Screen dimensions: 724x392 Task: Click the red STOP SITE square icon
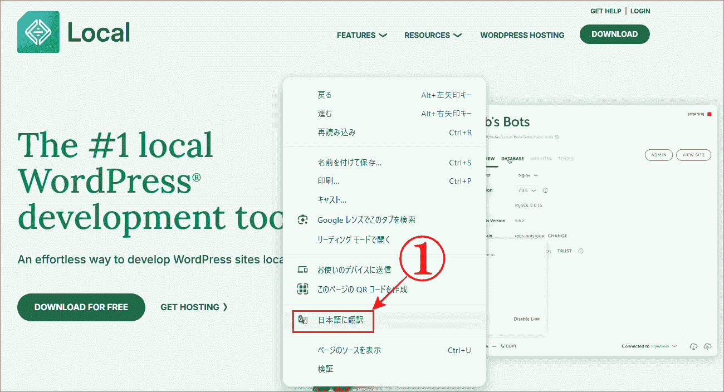coord(709,114)
